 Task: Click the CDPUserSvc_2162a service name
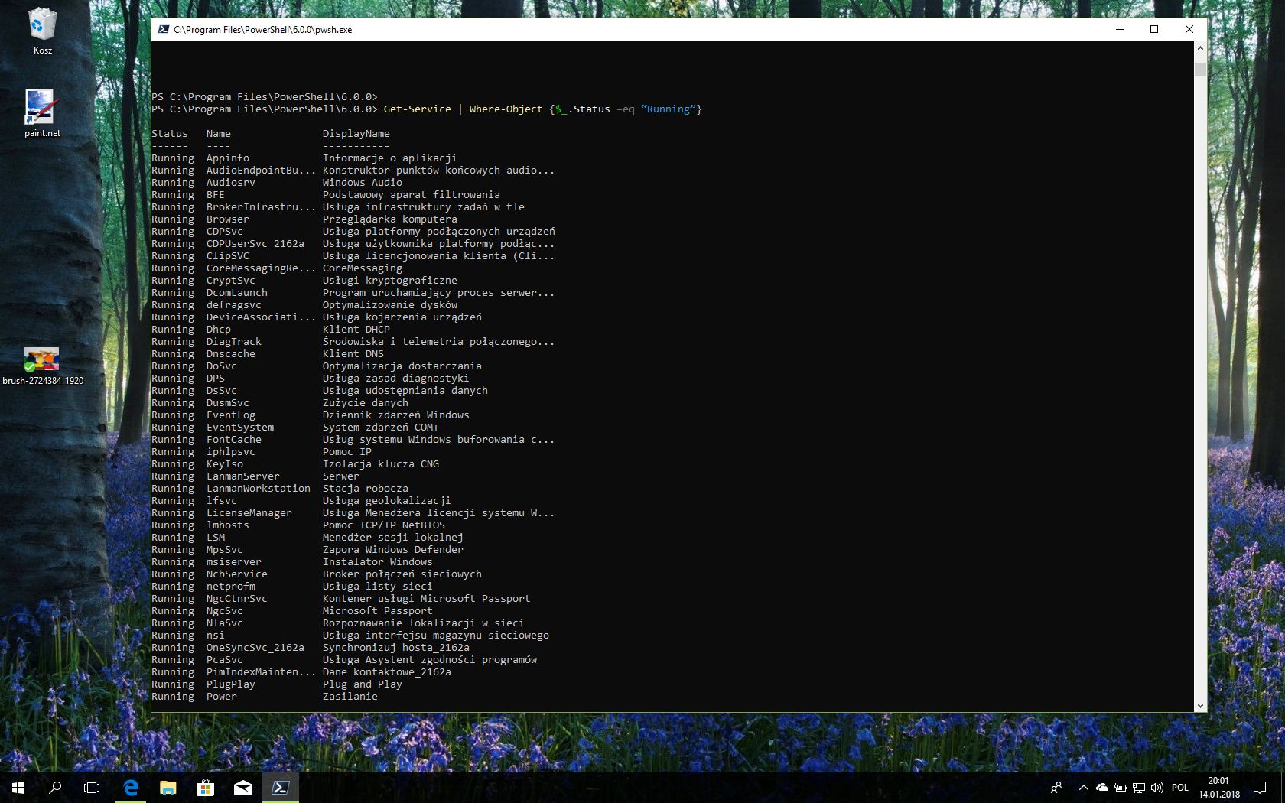point(255,244)
